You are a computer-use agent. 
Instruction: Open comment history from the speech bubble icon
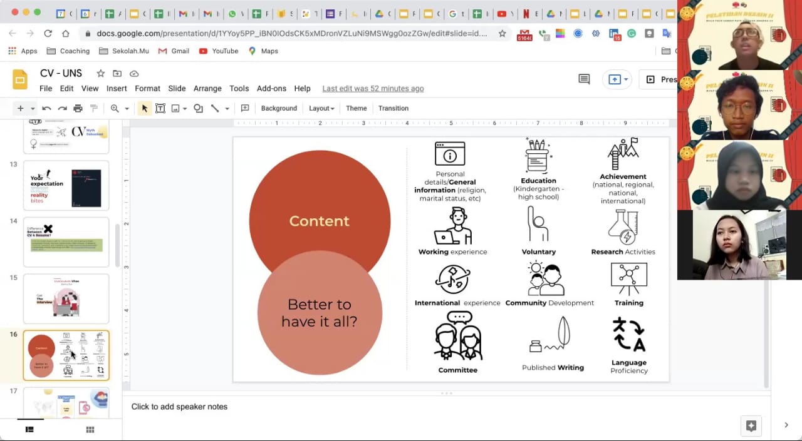584,79
